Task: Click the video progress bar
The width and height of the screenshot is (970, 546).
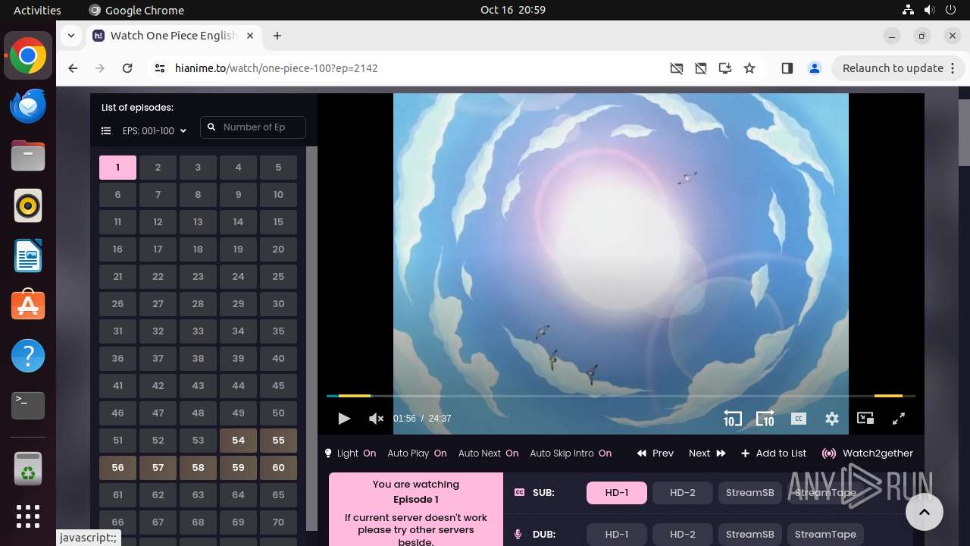Action: click(x=621, y=396)
